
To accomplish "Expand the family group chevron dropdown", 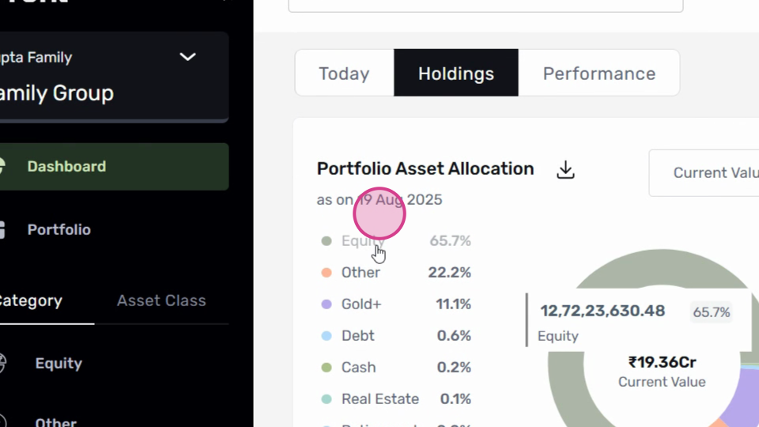I will 188,57.
